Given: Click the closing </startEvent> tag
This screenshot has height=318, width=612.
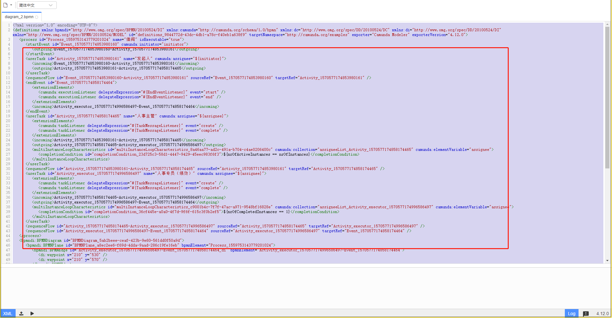Looking at the screenshot, I should (40, 54).
